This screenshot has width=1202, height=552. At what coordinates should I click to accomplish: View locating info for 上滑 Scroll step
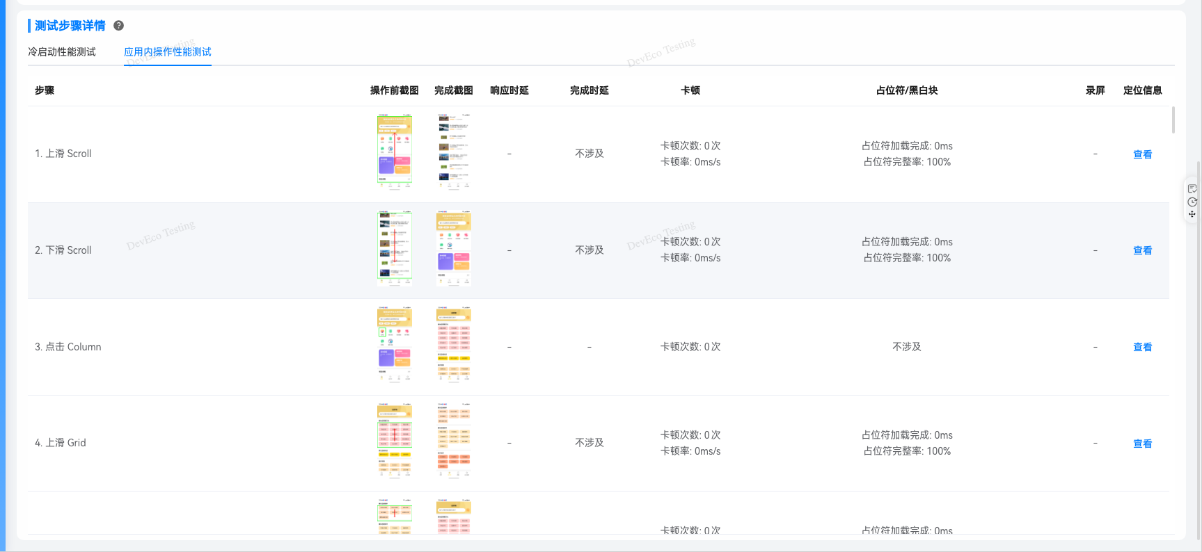tap(1142, 154)
